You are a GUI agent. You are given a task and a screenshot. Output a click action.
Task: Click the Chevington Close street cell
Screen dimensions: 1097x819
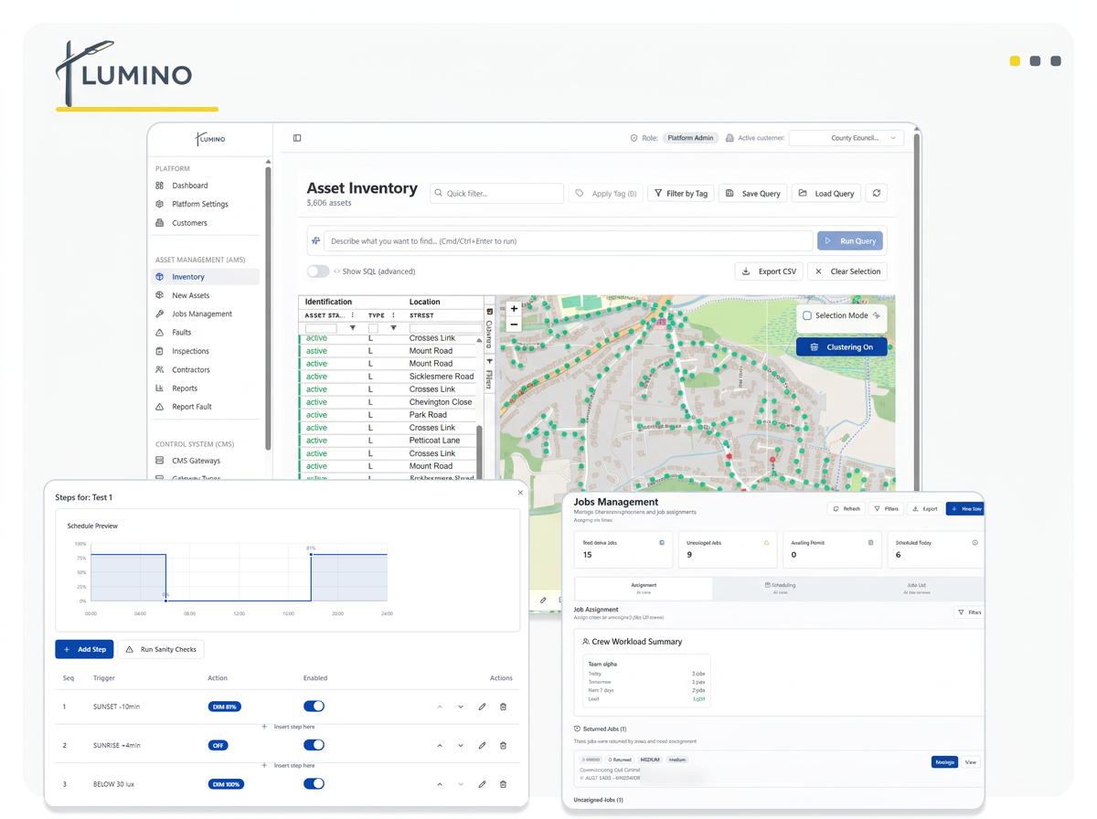point(441,402)
